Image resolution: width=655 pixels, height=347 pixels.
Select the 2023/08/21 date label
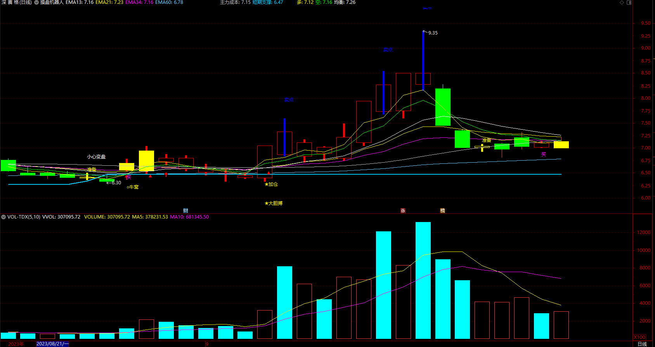52,344
